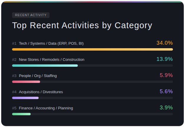Viewport: 185px width, 127px height.
Task: Click the #2 rank number
Action: pyautogui.click(x=14, y=60)
